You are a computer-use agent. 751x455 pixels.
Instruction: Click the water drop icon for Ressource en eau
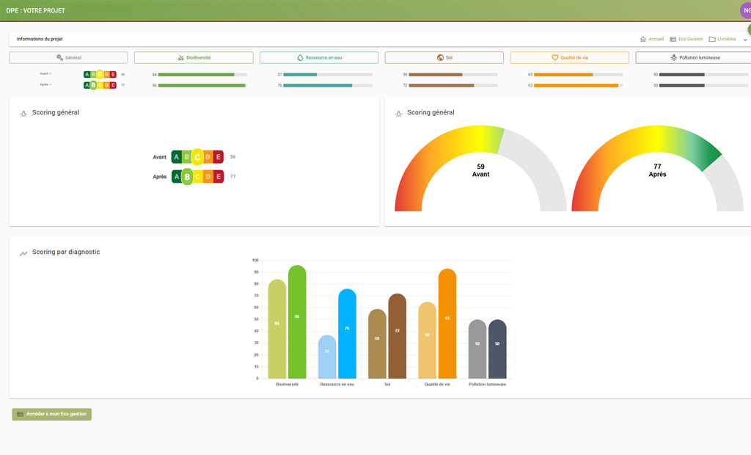click(x=300, y=57)
